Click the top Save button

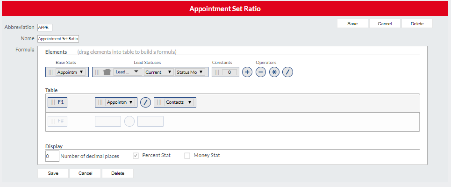click(352, 23)
